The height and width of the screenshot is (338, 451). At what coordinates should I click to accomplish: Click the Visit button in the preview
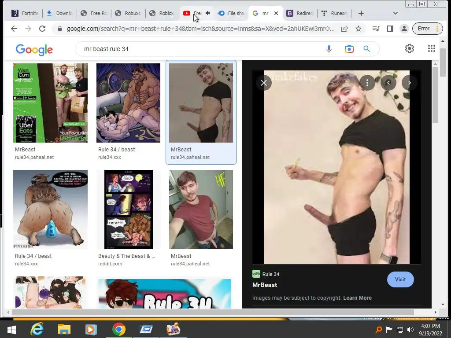tap(400, 279)
